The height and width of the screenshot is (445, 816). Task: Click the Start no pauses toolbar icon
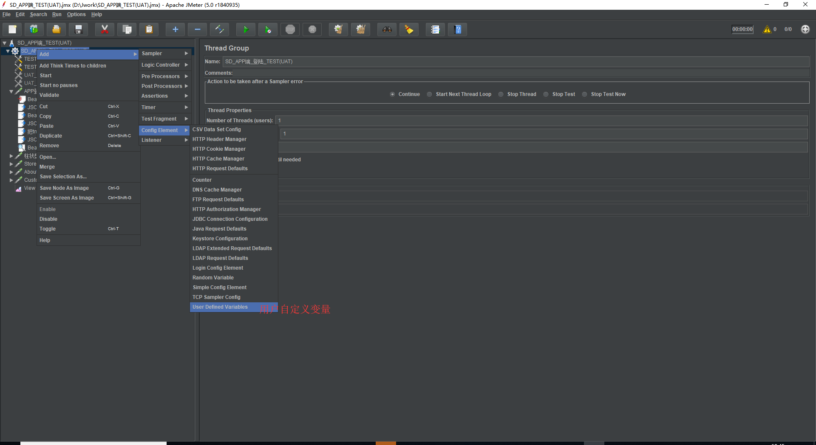(268, 29)
